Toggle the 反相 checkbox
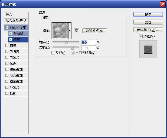The image size is (167, 138). (53, 53)
